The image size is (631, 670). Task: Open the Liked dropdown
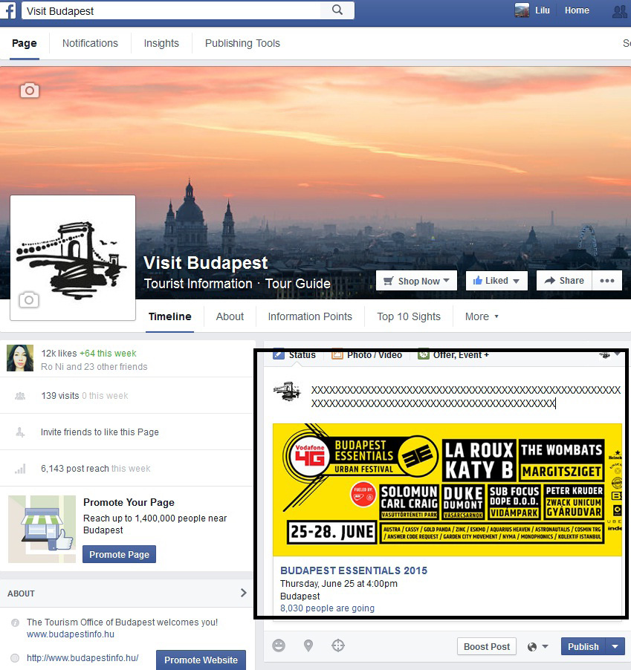(496, 281)
